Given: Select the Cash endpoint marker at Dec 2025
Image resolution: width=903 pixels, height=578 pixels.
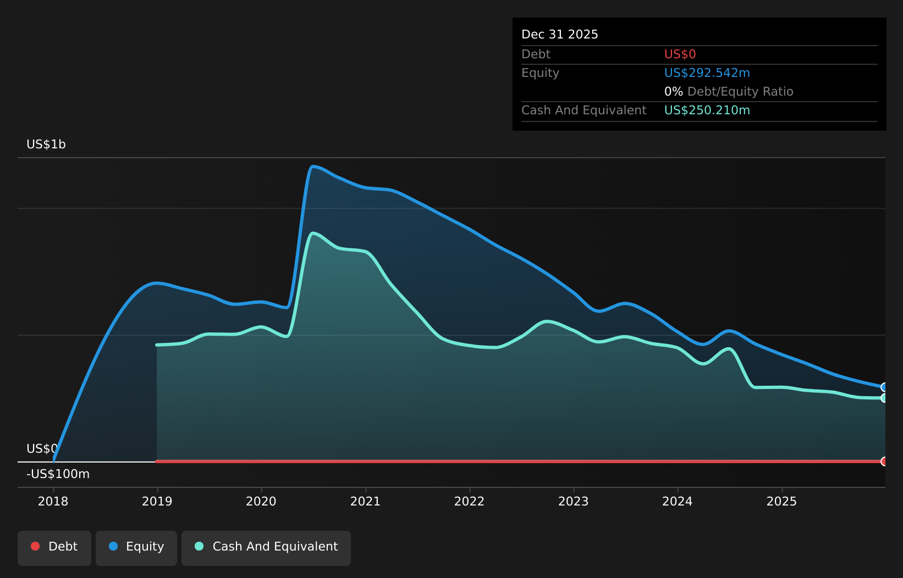Looking at the screenshot, I should click(884, 398).
